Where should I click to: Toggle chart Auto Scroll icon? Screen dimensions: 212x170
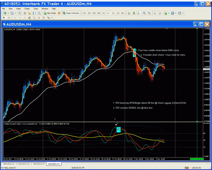155,13
